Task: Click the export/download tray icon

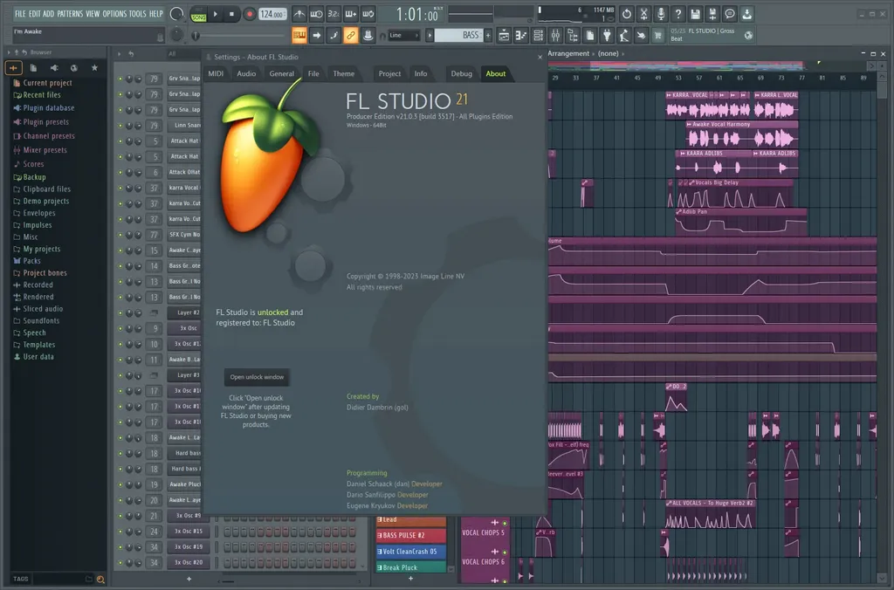Action: click(747, 14)
